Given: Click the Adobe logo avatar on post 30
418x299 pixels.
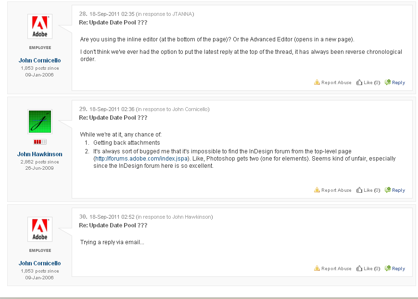Looking at the screenshot, I should (x=40, y=229).
